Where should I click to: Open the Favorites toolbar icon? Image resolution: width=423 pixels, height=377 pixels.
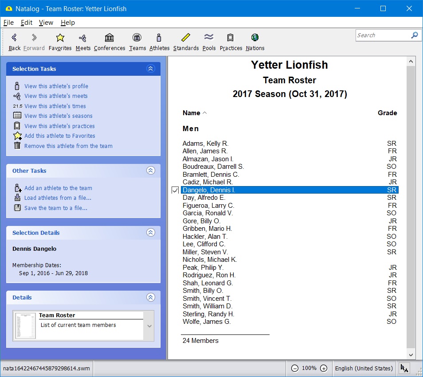[60, 38]
